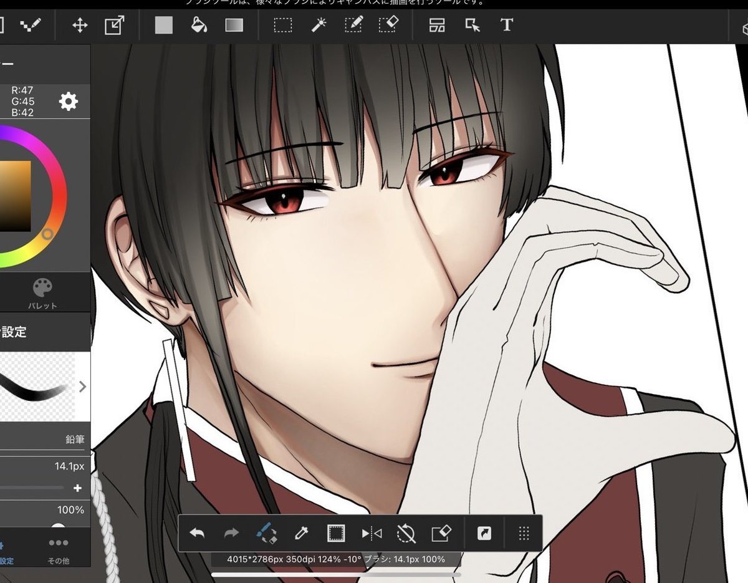748x583 pixels.
Task: Tap the 100% opacity value in brush panel
Action: (70, 510)
